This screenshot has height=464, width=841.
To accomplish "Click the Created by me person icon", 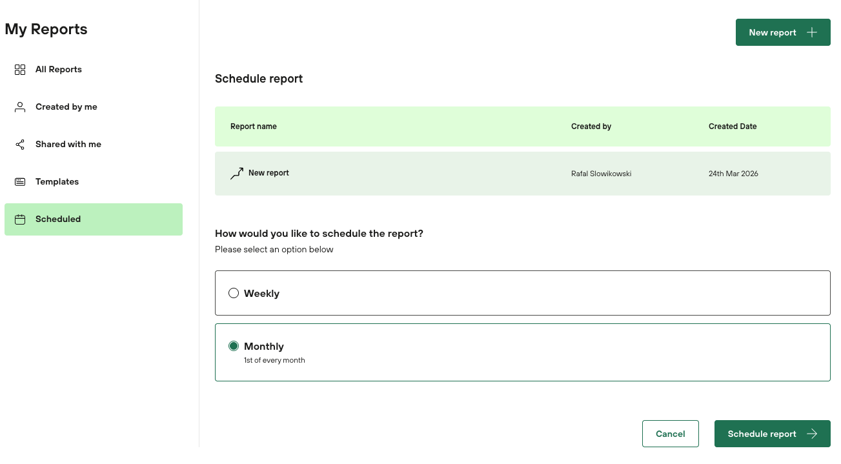I will click(20, 107).
